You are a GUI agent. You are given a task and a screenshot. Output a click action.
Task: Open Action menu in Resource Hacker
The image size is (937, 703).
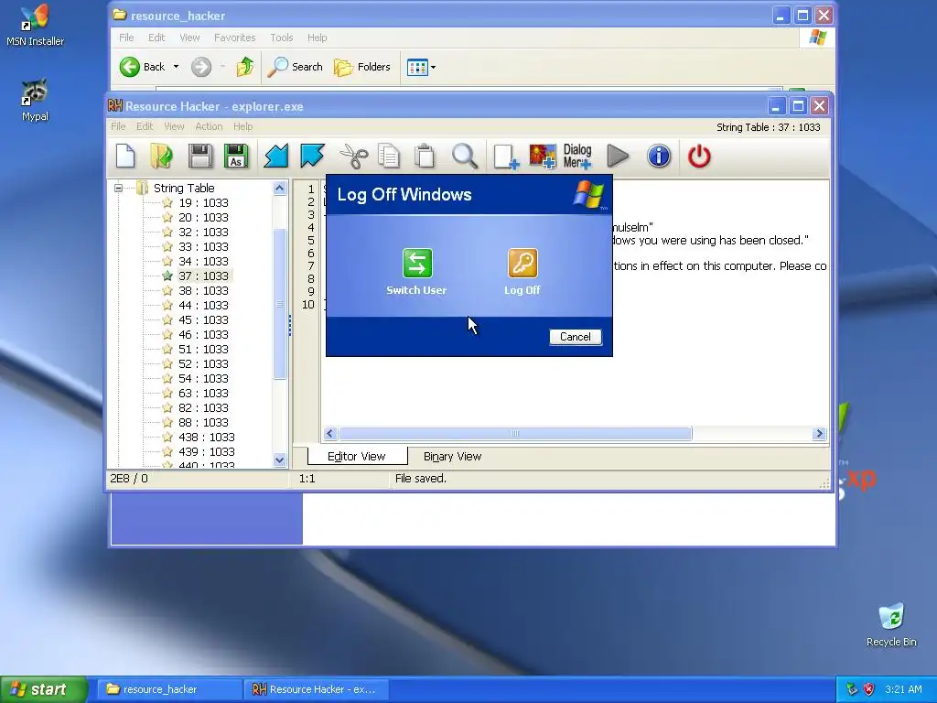point(209,126)
